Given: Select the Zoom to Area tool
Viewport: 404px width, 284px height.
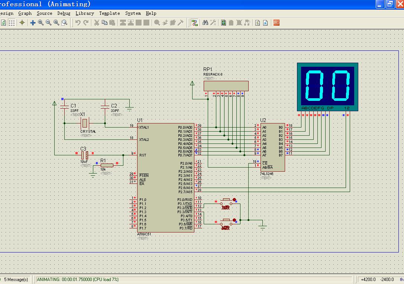Looking at the screenshot, I should tap(64, 23).
